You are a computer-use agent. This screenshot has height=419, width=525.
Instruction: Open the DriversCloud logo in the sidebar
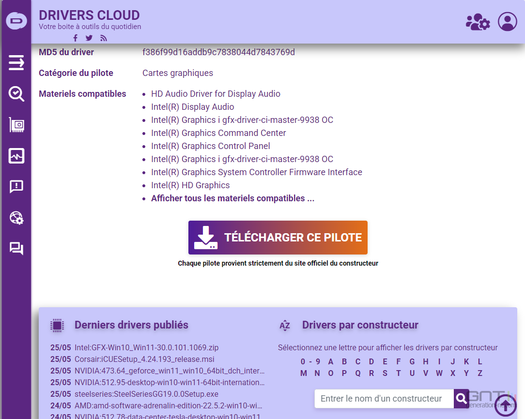tap(16, 20)
